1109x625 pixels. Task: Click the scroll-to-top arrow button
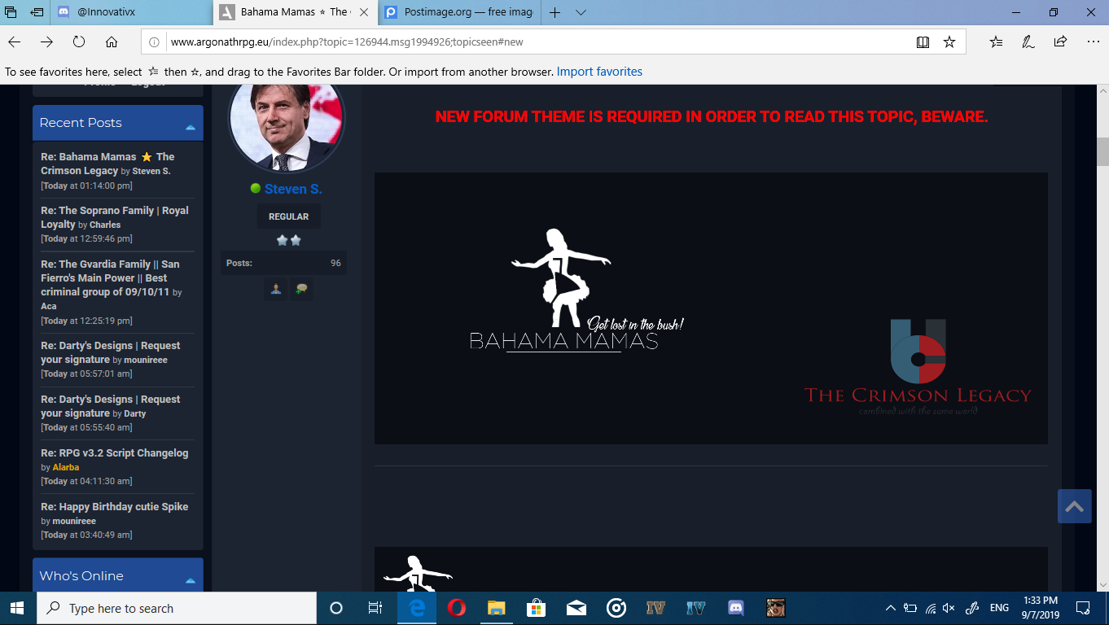(x=1074, y=506)
